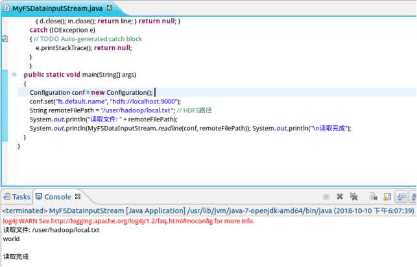Remove all terminated launches
The image size is (417, 267).
[353, 197]
